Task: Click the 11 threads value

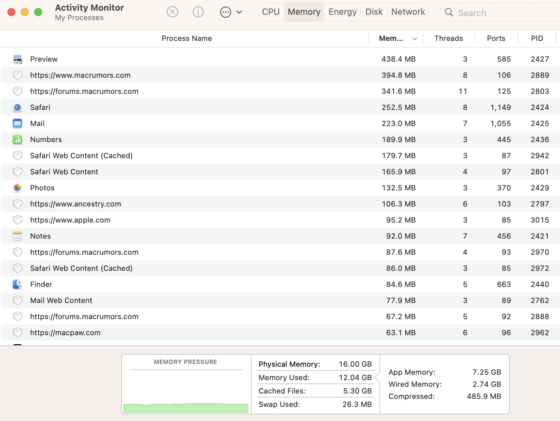Action: tap(463, 91)
